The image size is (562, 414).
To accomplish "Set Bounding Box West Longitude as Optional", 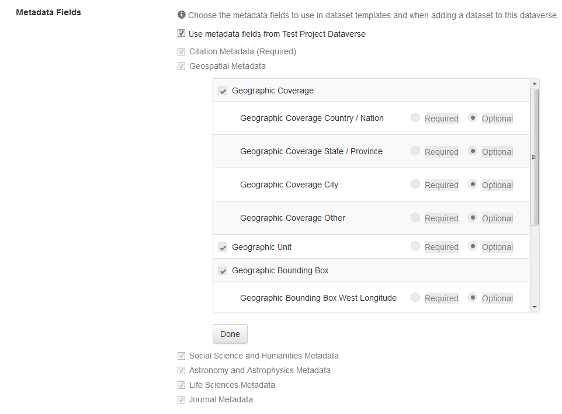I will coord(473,297).
